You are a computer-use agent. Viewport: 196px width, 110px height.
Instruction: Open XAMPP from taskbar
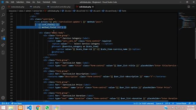(x=20, y=108)
